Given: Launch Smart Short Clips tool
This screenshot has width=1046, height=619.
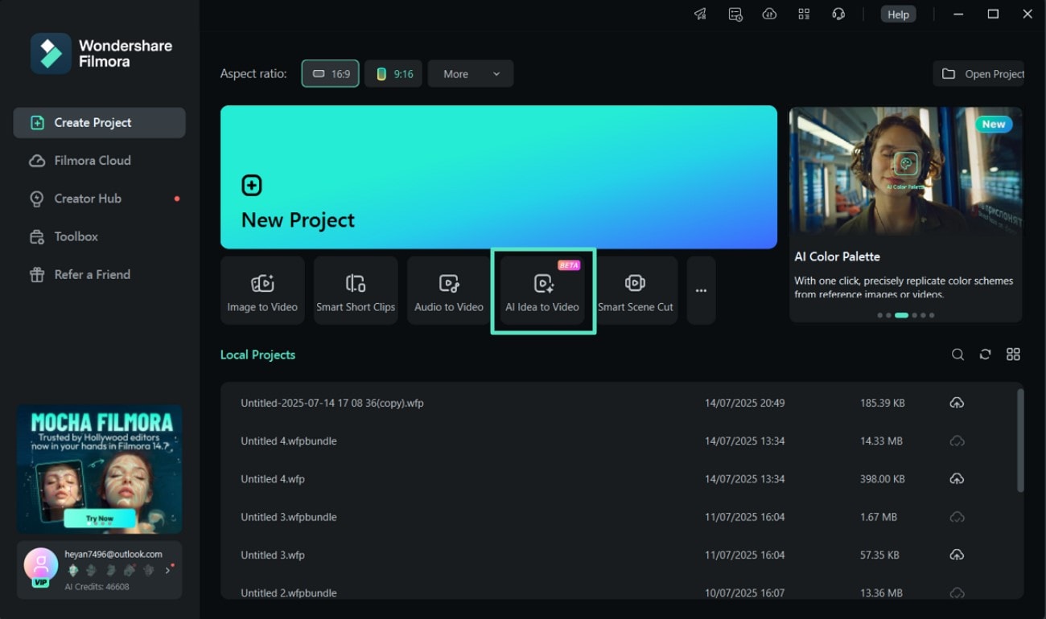Looking at the screenshot, I should point(356,291).
